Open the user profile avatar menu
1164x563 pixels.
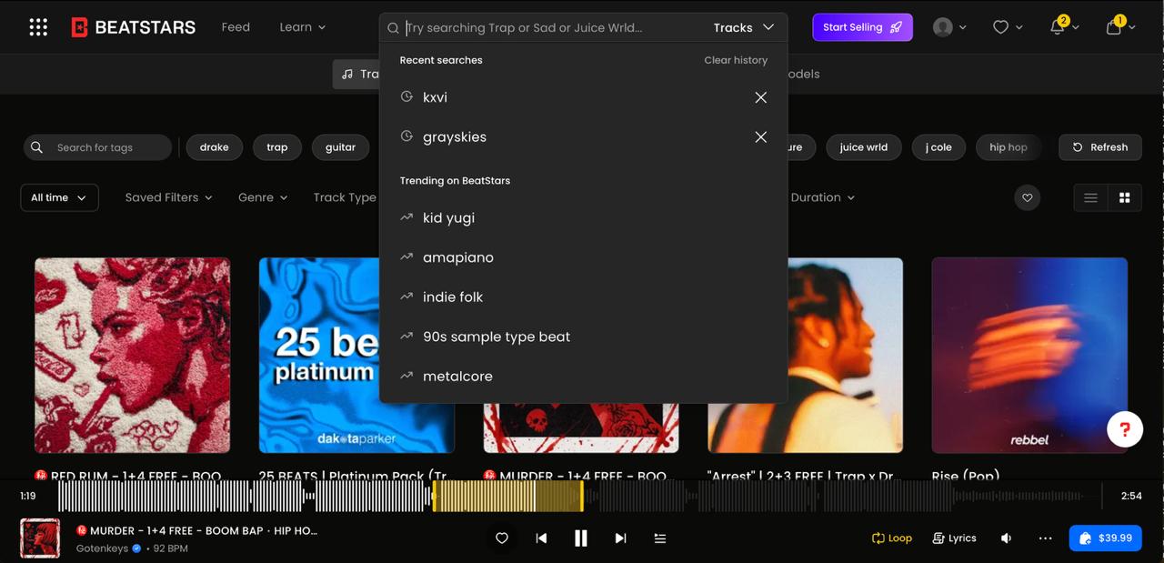pos(949,27)
